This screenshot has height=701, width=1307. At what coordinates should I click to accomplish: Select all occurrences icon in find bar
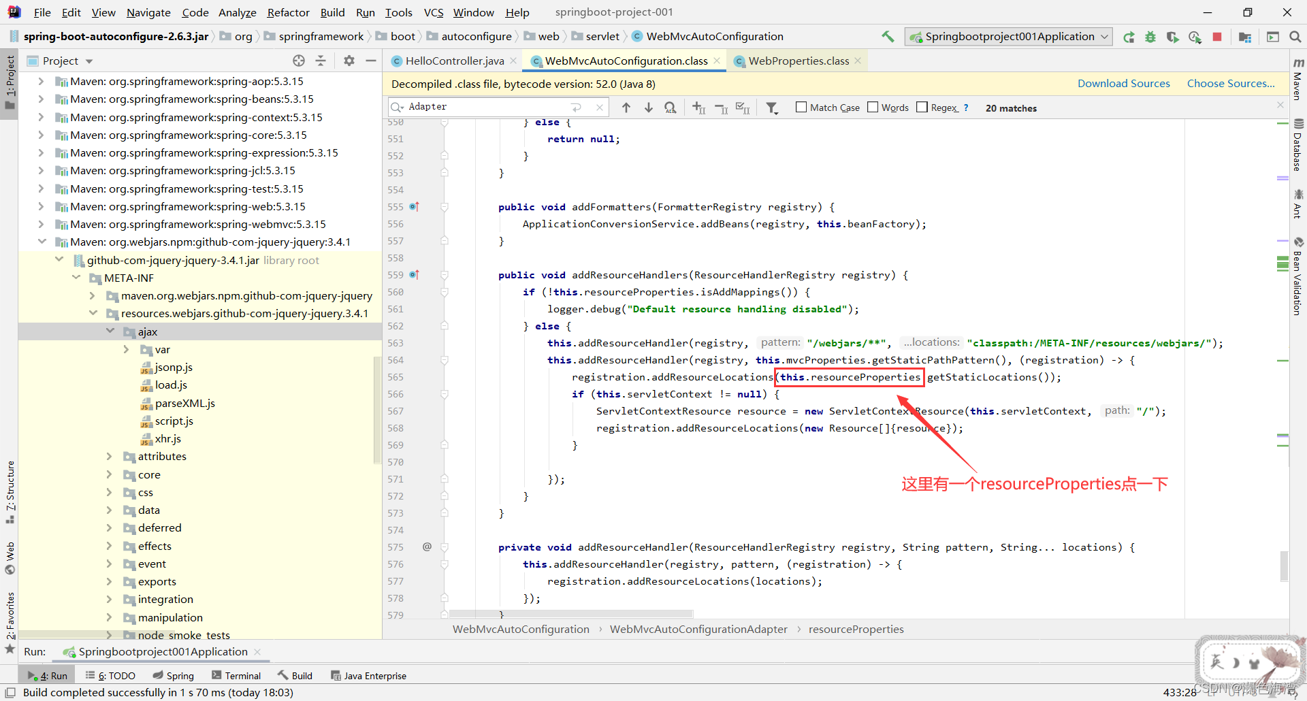[743, 108]
